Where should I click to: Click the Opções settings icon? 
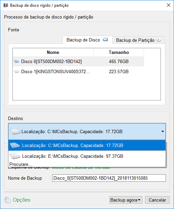7,200
